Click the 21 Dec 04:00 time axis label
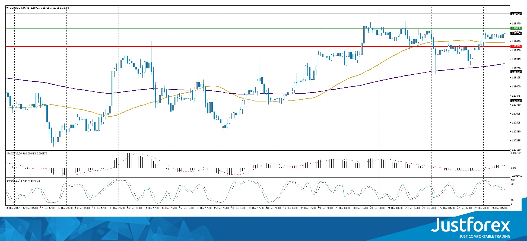The height and width of the screenshot is (241, 527). (395, 208)
